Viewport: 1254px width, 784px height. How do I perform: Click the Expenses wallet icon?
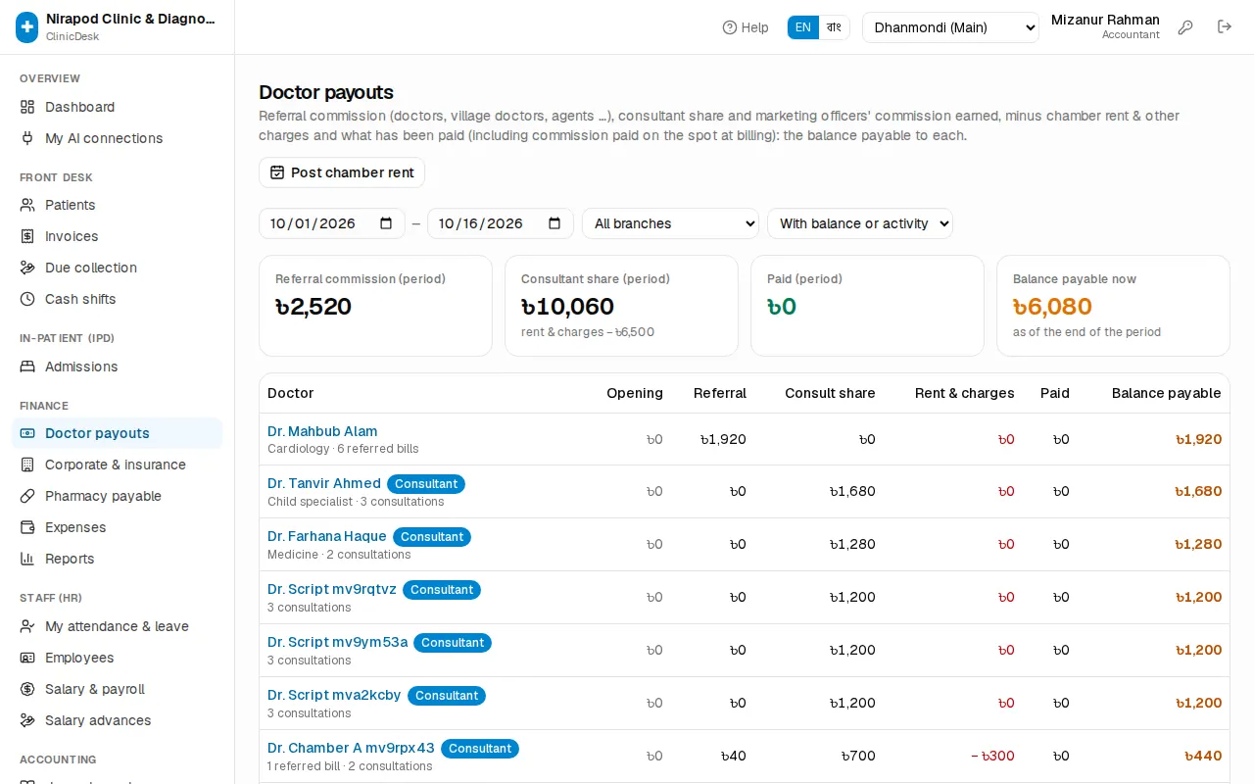[27, 527]
